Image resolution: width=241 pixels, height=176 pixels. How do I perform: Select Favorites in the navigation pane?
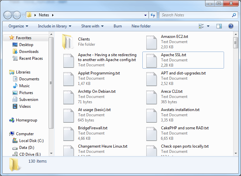point(24,38)
